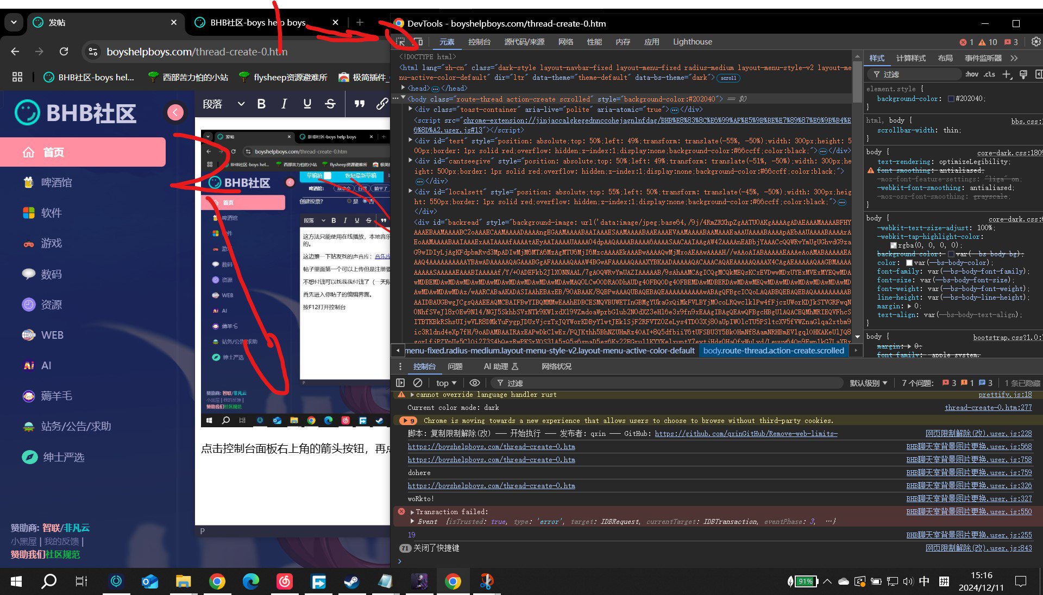Apply strikethrough formatting in the editor
The image size is (1043, 595).
330,104
